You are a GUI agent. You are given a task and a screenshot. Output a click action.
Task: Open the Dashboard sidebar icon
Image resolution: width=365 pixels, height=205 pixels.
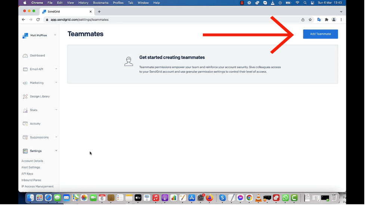coord(25,56)
